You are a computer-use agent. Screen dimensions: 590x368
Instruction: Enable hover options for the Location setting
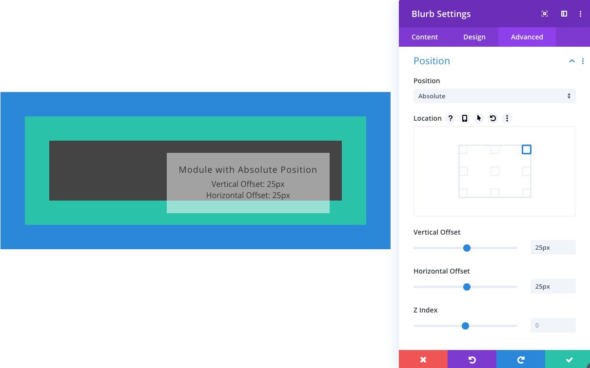[x=478, y=118]
